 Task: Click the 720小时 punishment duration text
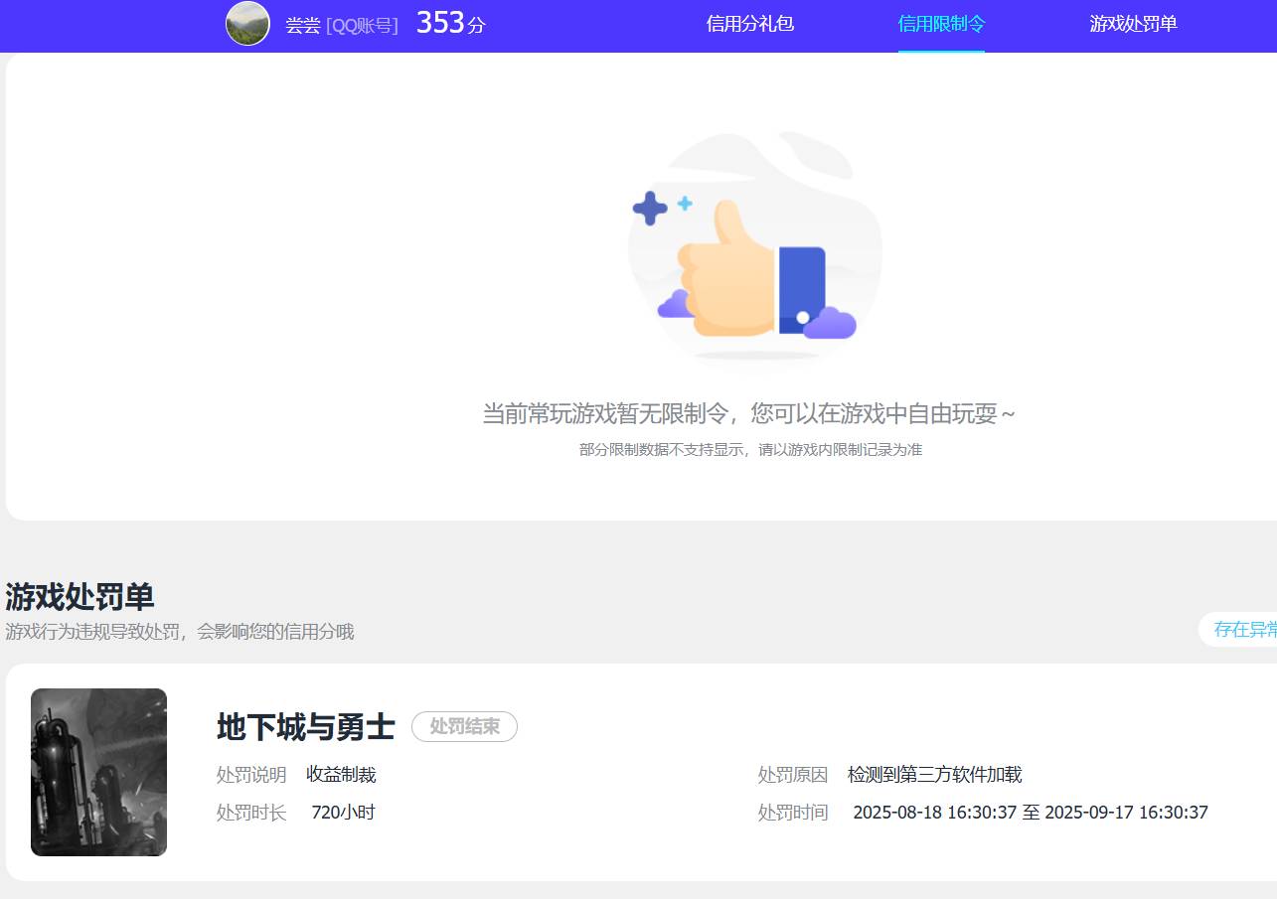coord(343,812)
